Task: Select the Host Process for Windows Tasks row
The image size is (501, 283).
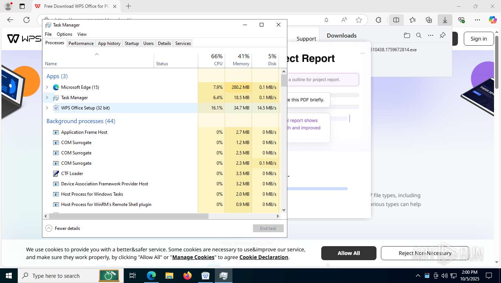Action: tap(161, 194)
